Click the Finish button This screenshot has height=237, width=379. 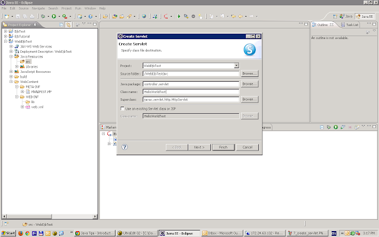(223, 148)
